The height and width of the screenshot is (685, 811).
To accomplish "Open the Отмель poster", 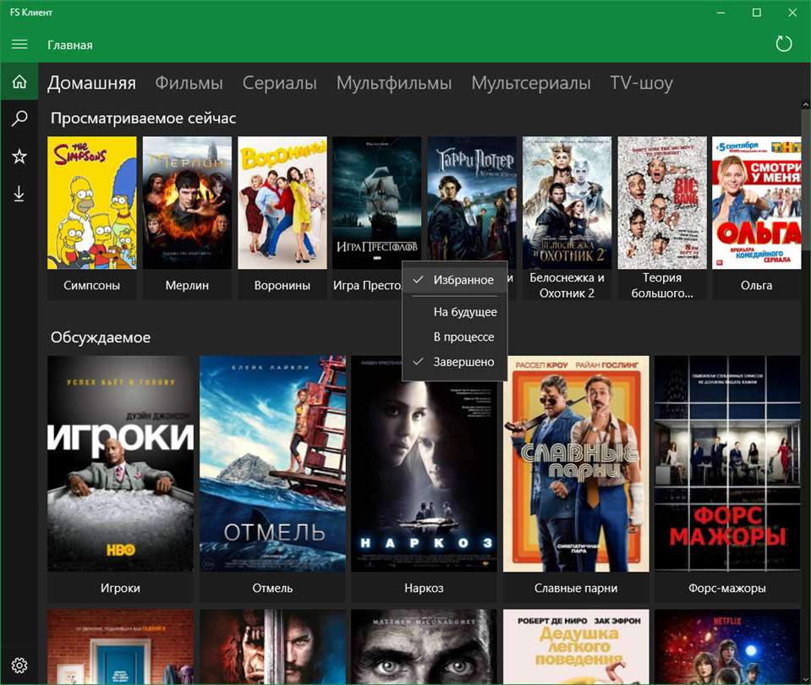I will (272, 463).
